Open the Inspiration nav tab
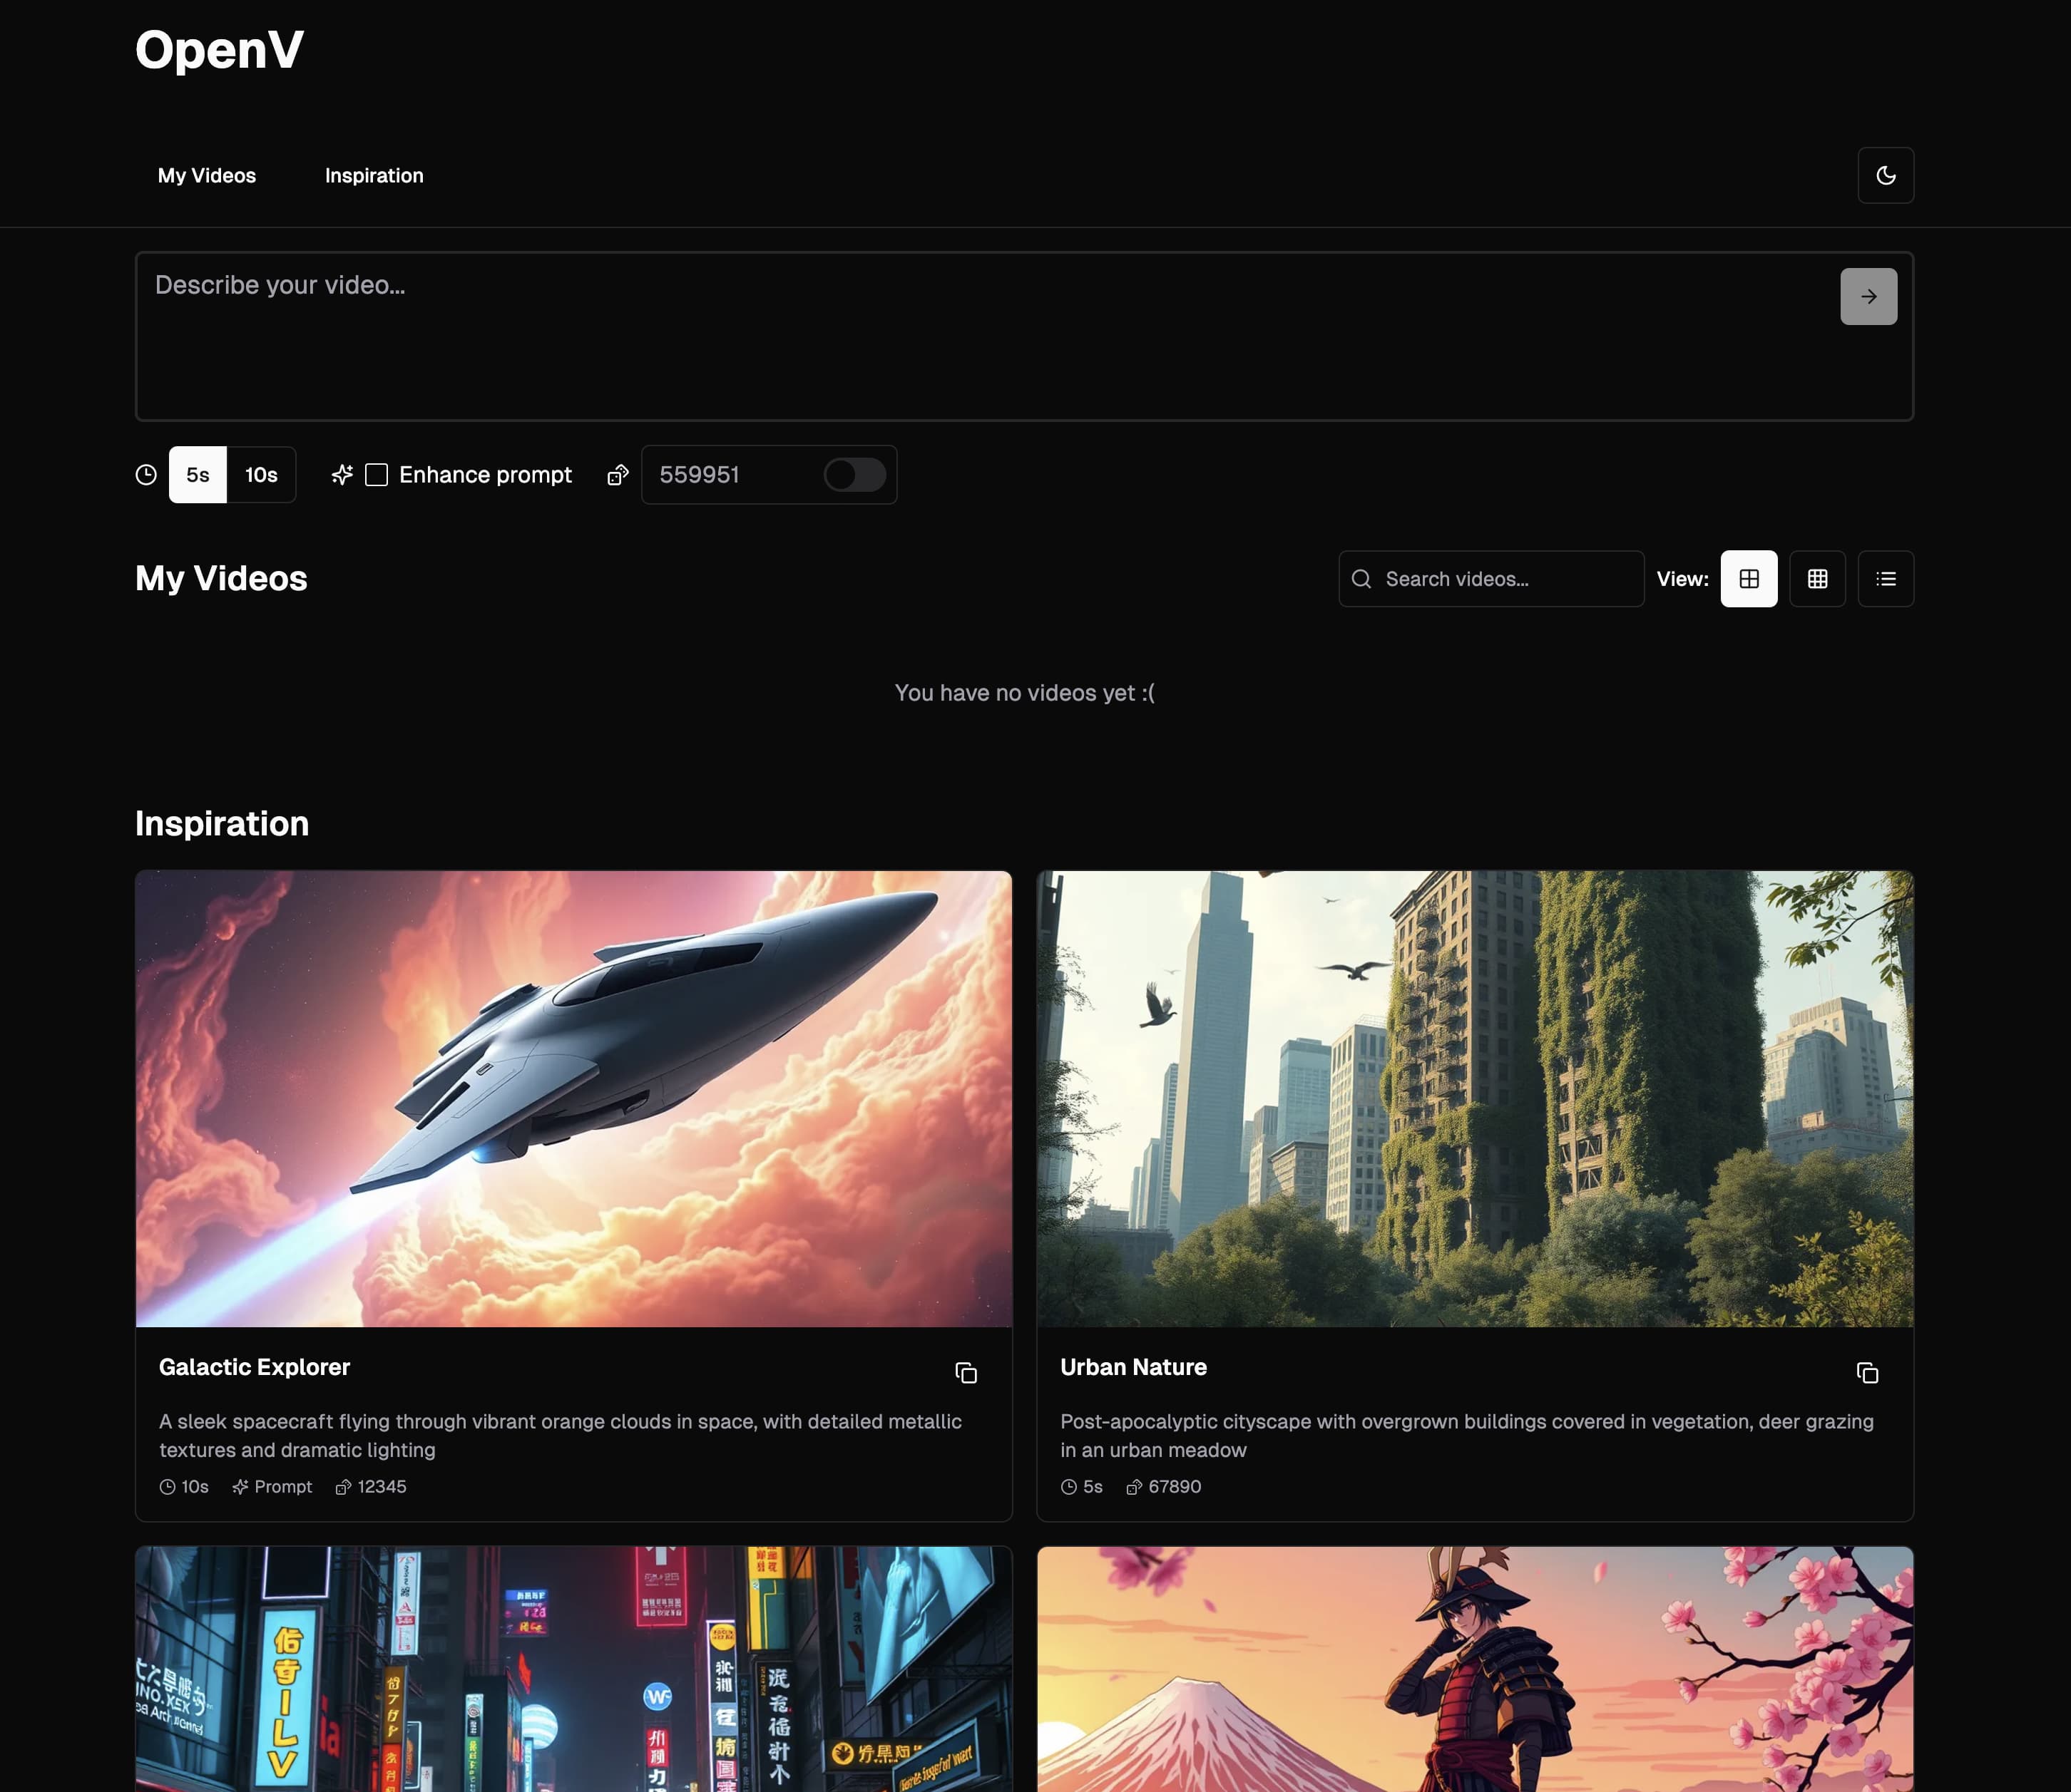 click(x=374, y=176)
